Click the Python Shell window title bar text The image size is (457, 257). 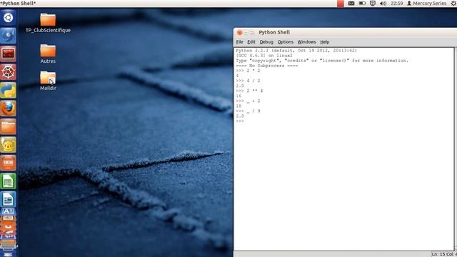pos(274,32)
